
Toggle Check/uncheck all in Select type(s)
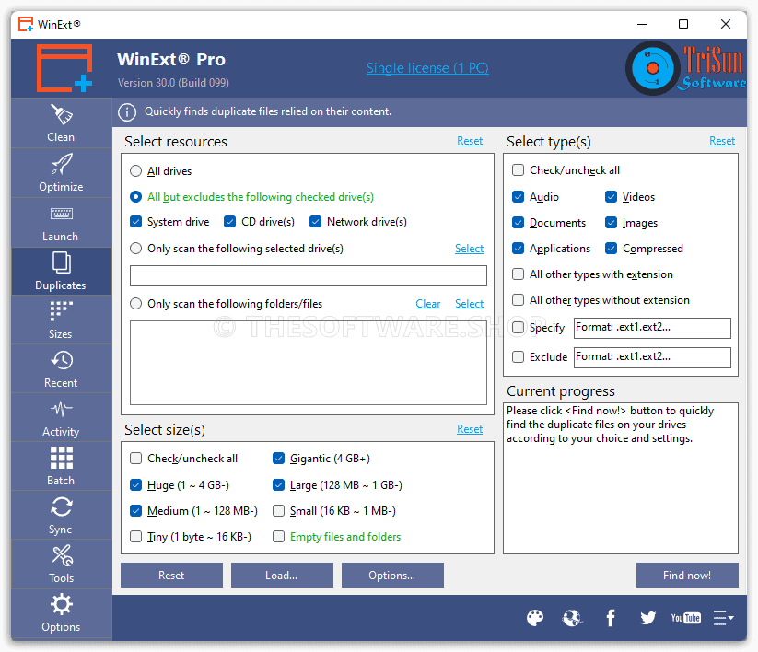tap(518, 170)
